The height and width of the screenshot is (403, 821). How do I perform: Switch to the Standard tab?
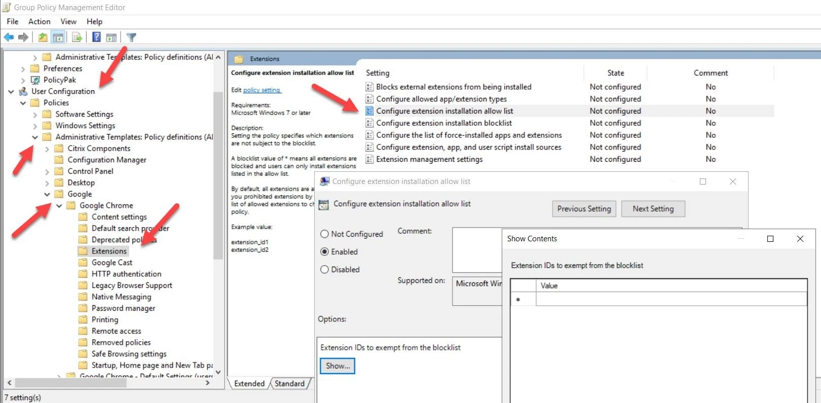[x=289, y=384]
